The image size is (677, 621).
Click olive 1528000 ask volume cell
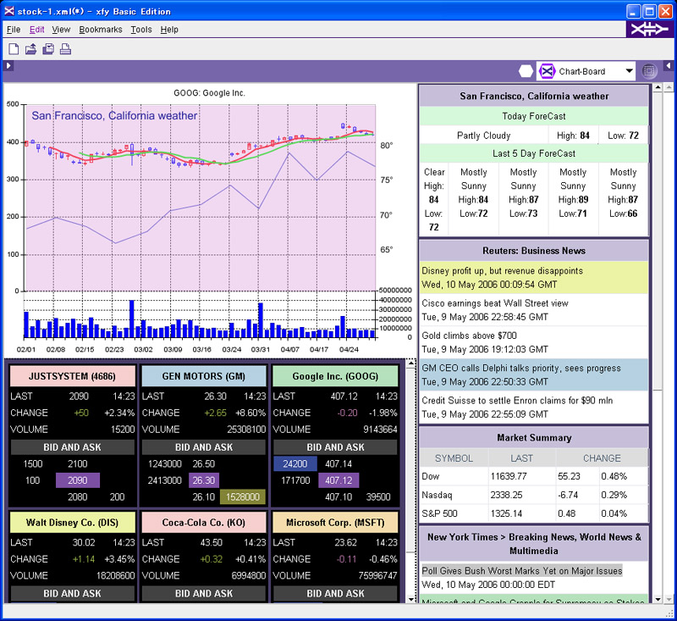pos(243,497)
